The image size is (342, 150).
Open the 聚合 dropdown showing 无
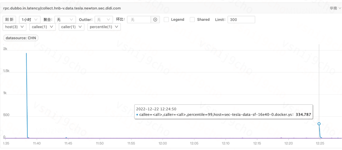(65, 20)
